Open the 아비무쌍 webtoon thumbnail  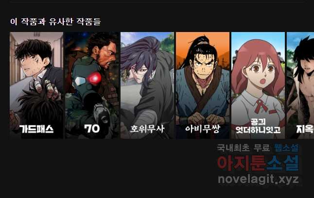(203, 85)
